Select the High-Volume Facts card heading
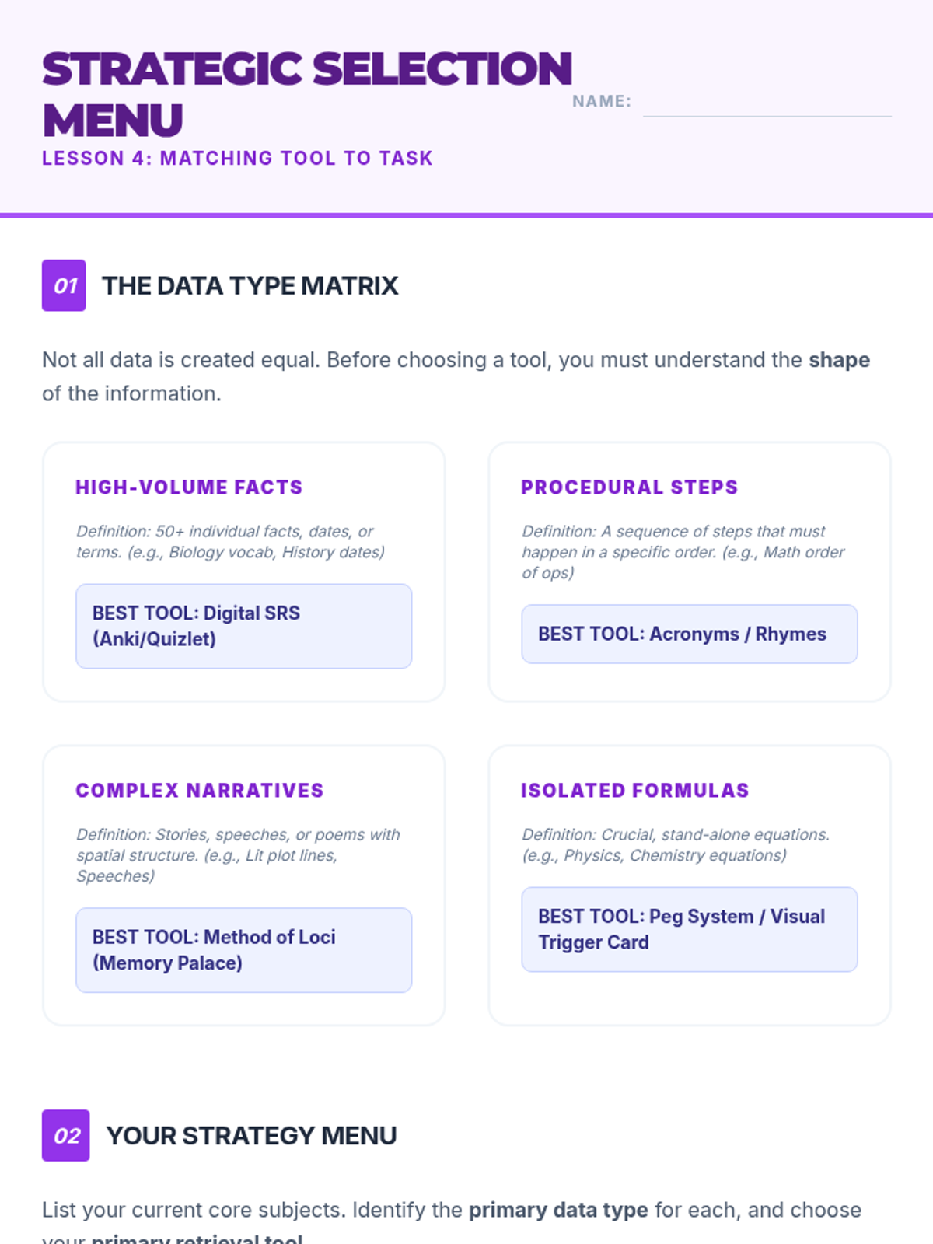This screenshot has height=1244, width=933. [x=189, y=487]
